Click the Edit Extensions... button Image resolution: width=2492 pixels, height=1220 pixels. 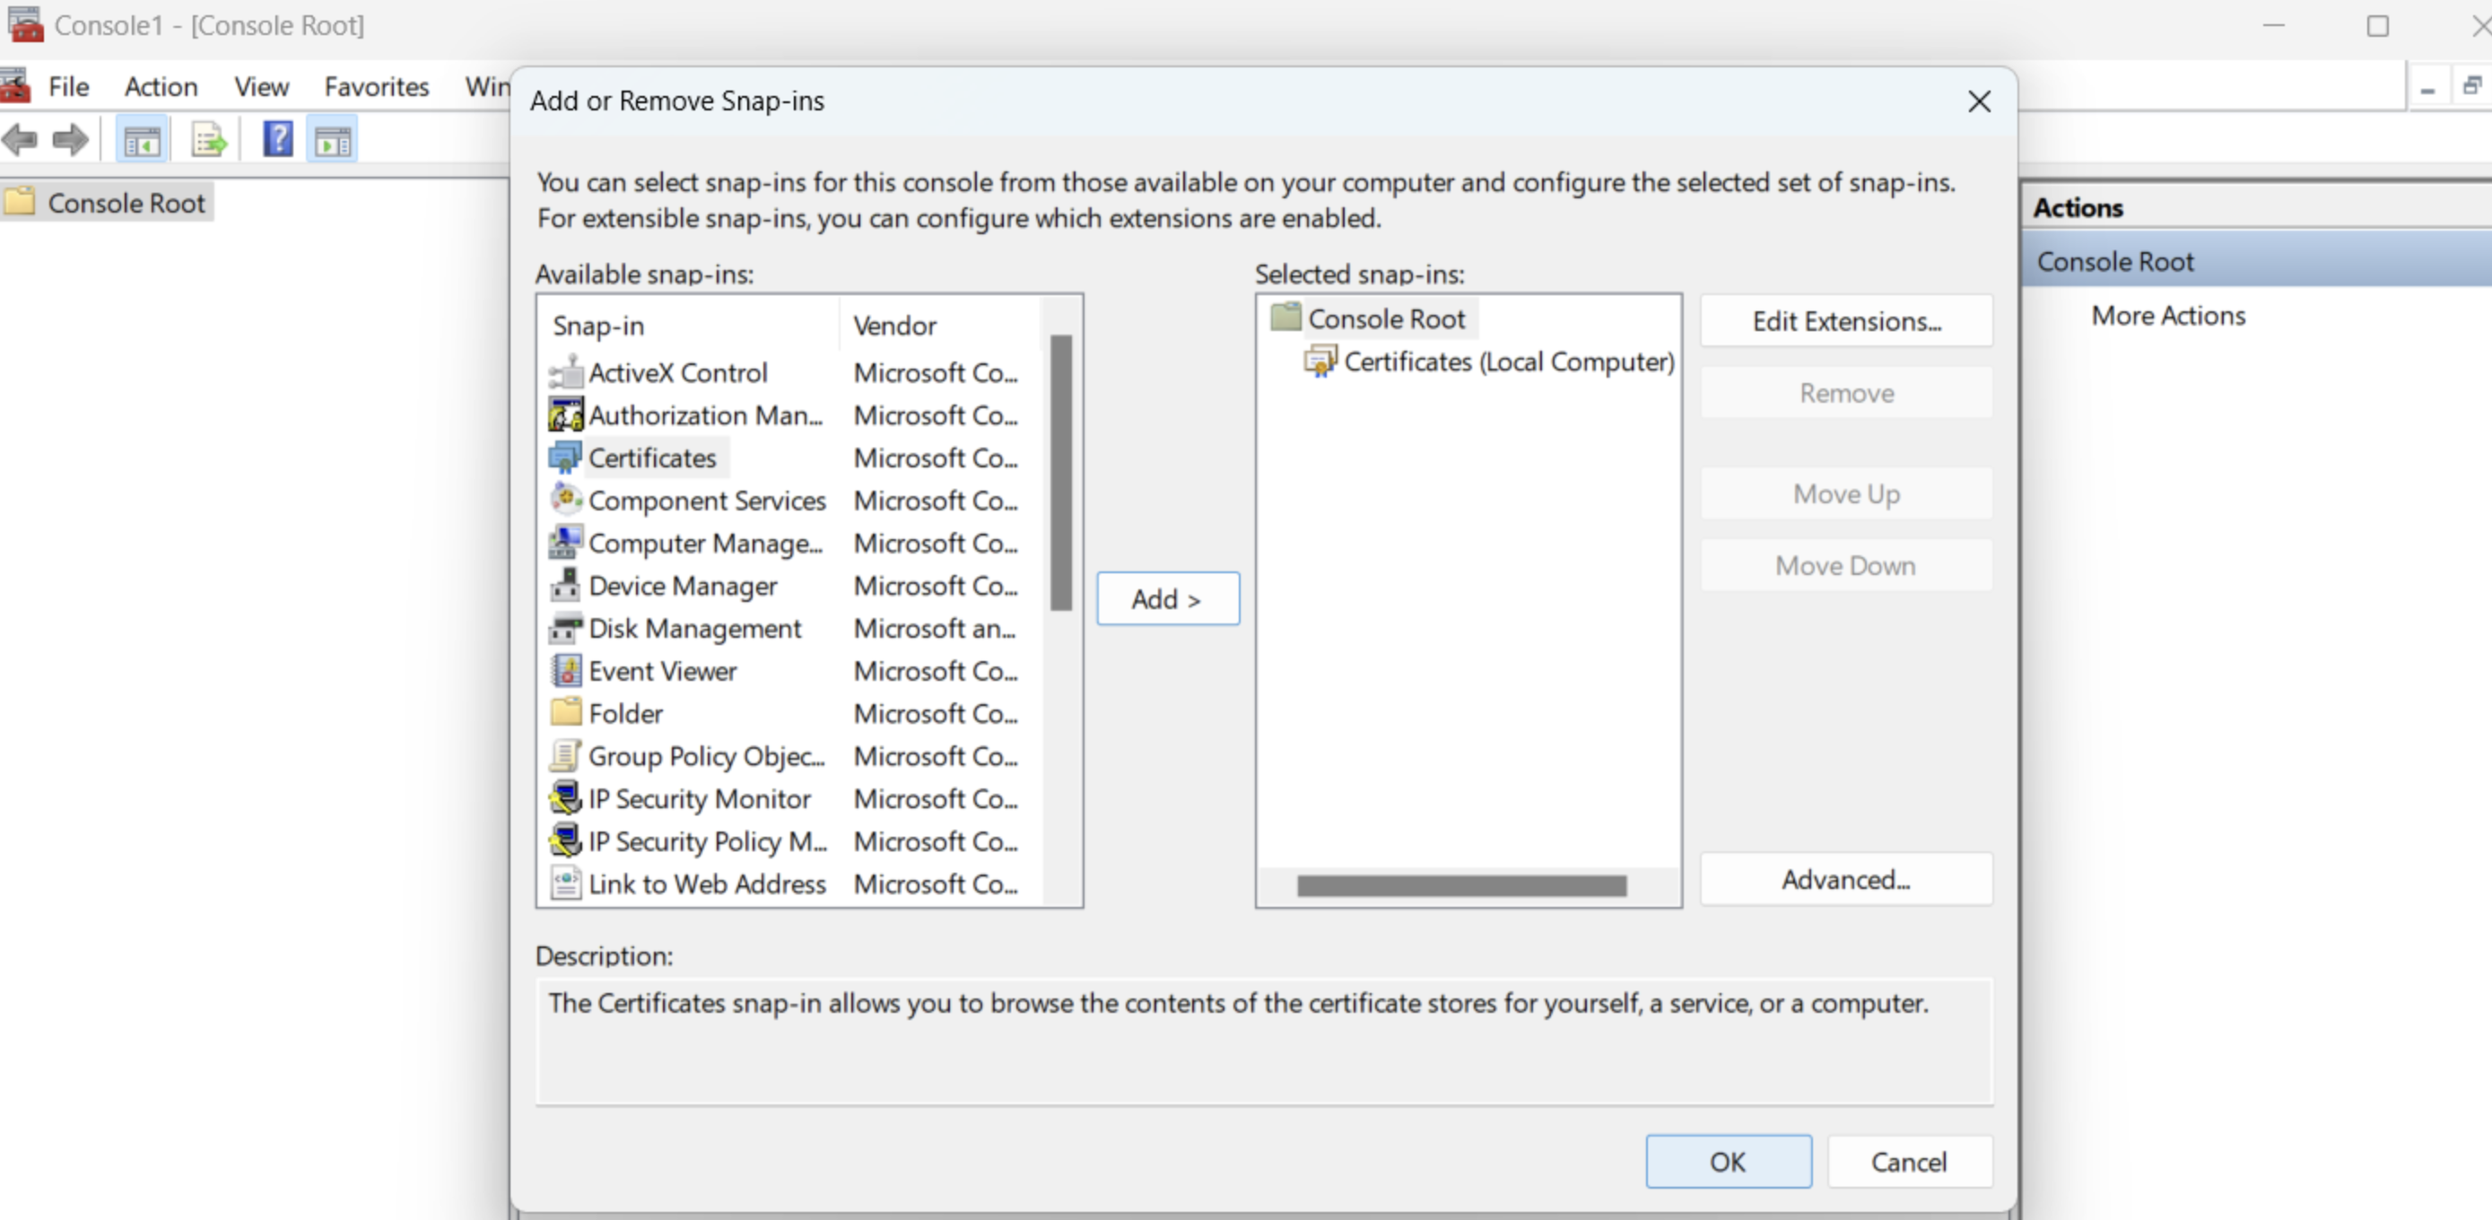[x=1845, y=321]
